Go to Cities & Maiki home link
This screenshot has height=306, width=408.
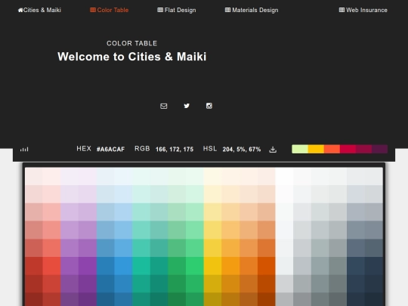click(x=39, y=10)
